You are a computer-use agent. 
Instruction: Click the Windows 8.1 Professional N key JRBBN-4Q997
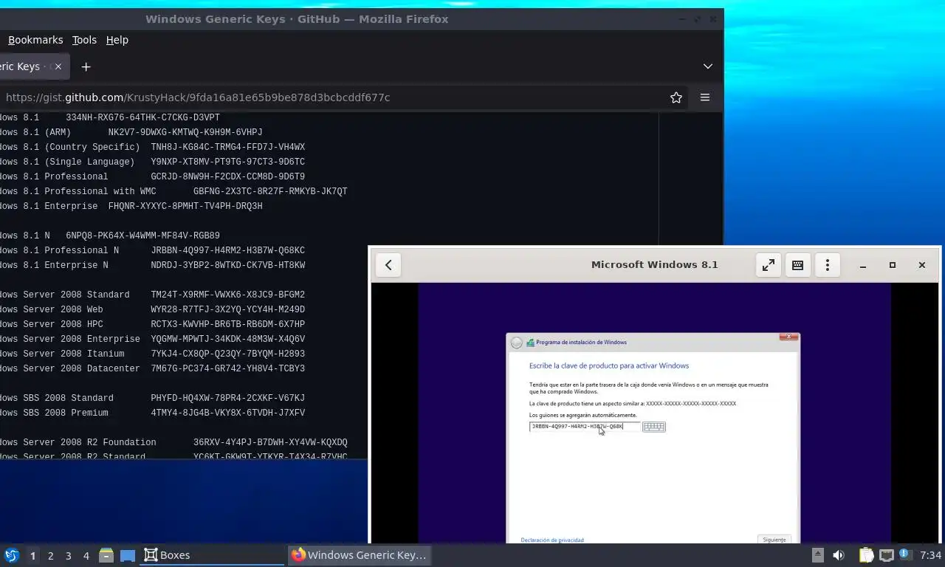(x=228, y=250)
